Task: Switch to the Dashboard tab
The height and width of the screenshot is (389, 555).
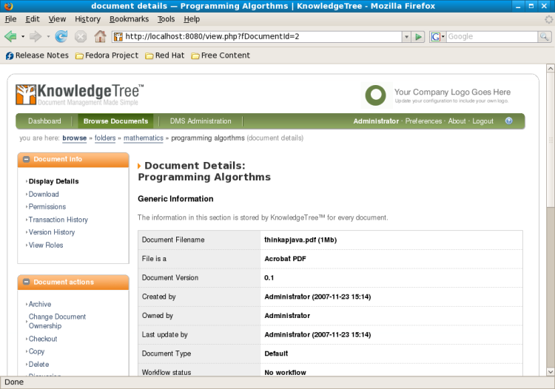Action: (44, 121)
